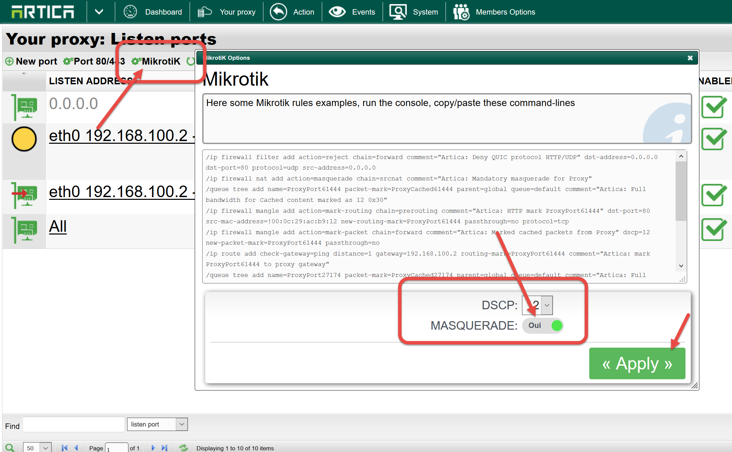Viewport: 732px width, 452px height.
Task: Click the Find input field
Action: coord(73,424)
